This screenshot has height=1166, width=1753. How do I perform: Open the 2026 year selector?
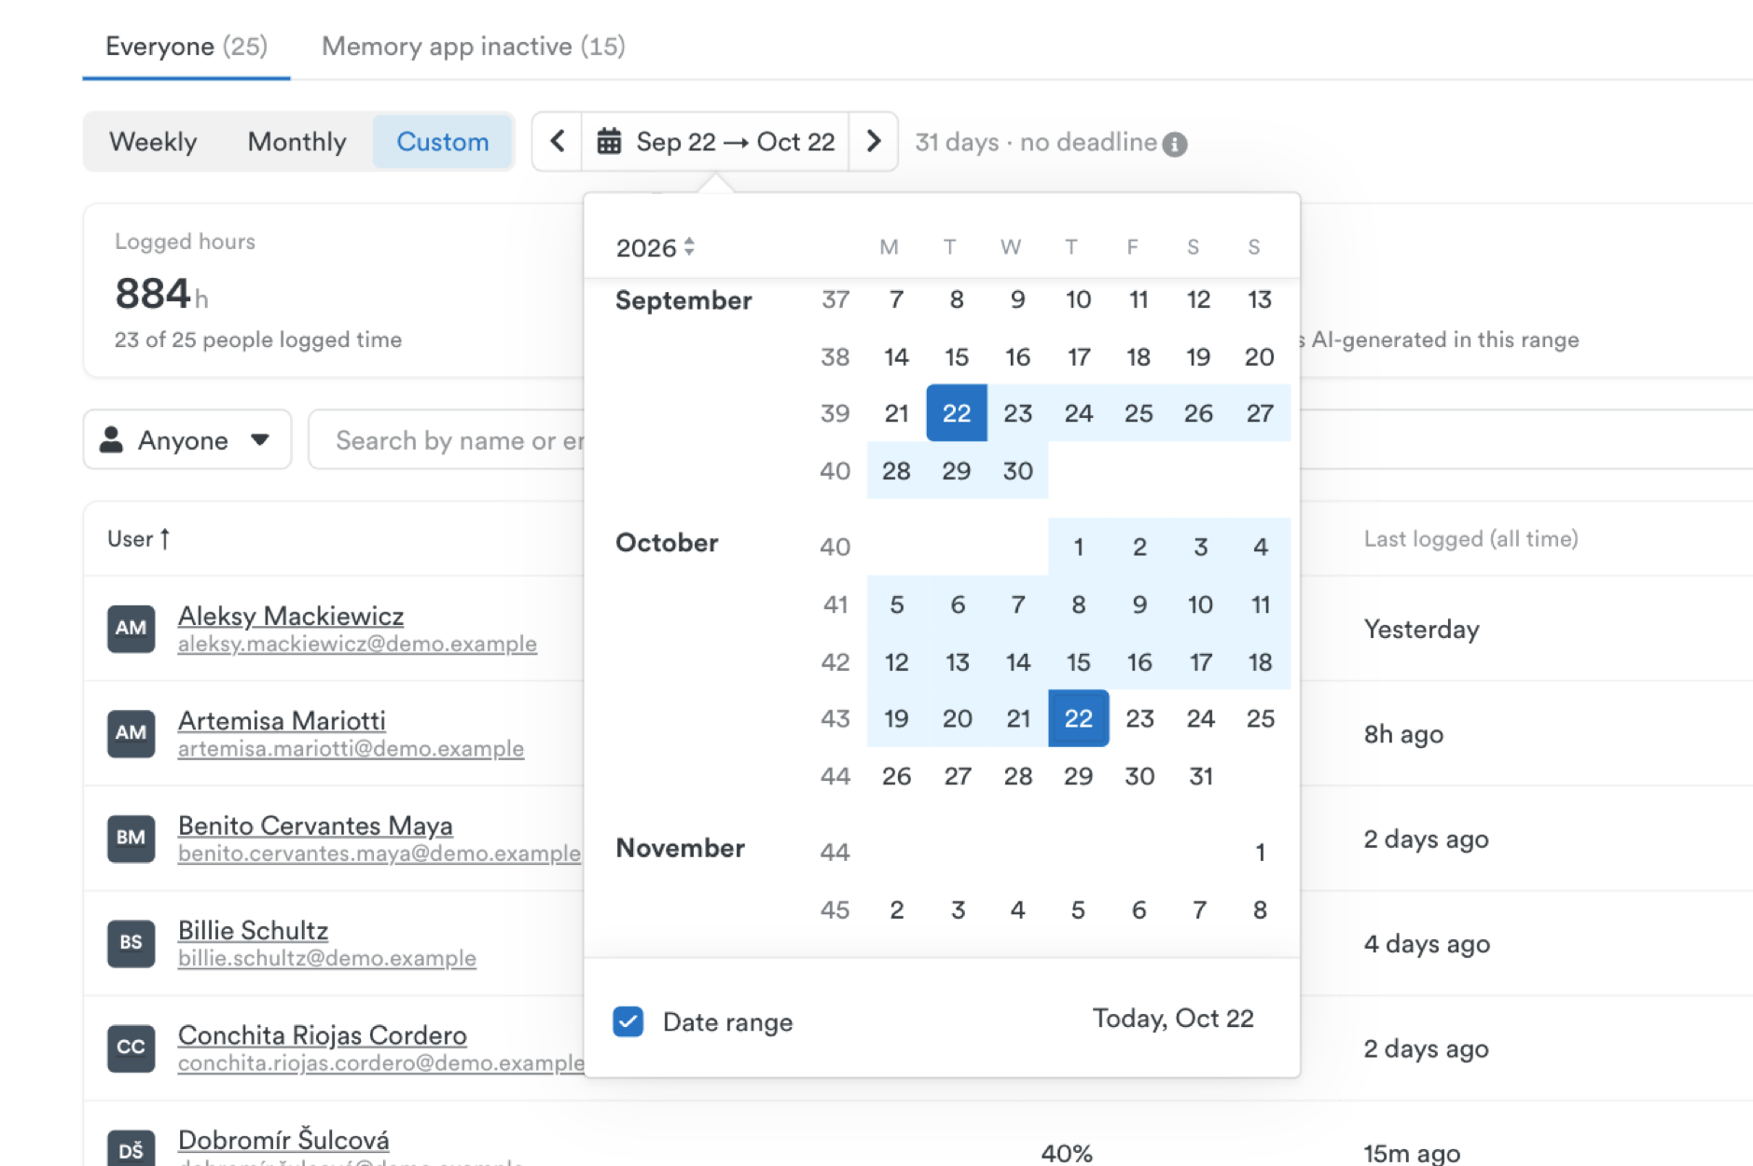656,247
